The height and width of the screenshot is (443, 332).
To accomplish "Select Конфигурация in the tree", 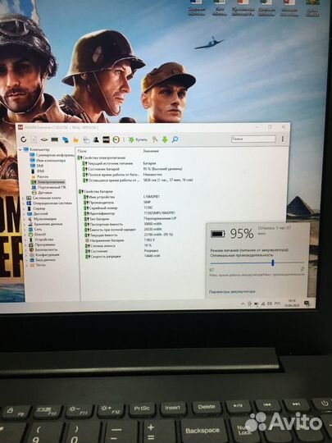I will [x=44, y=255].
